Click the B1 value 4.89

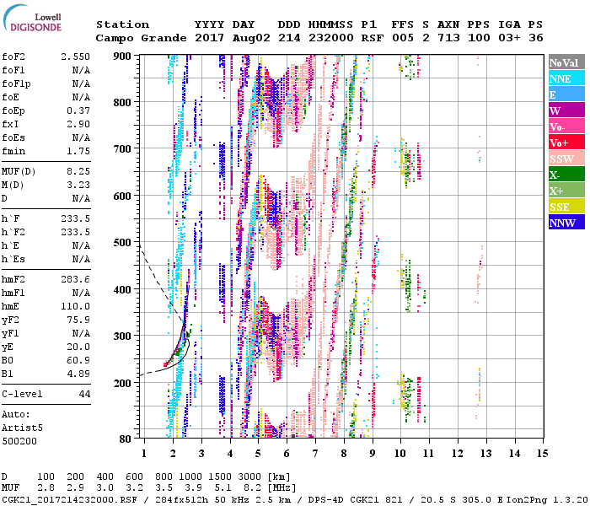pyautogui.click(x=78, y=374)
